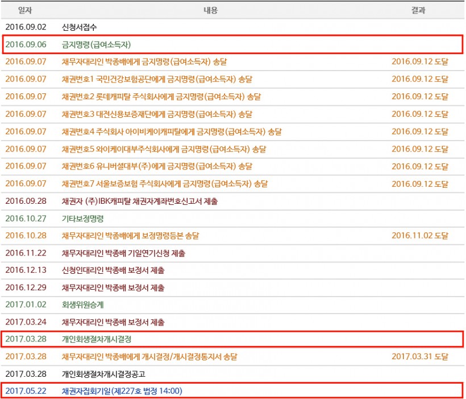Open the '회생위원승계' entry
Image resolution: width=466 pixels, height=399 pixels.
point(82,305)
